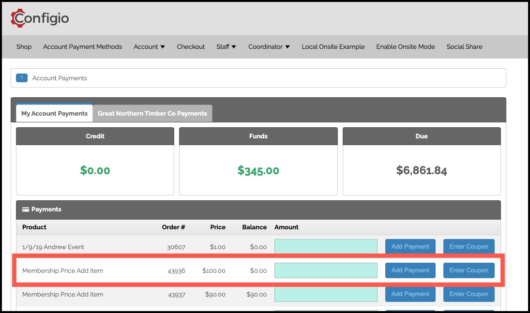
Task: Open the Staff dropdown menu
Action: tap(226, 46)
